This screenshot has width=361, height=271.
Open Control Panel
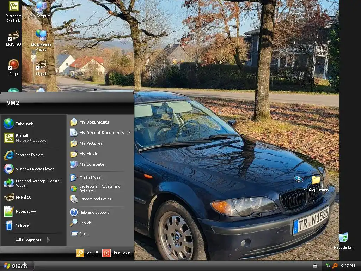[x=100, y=178]
